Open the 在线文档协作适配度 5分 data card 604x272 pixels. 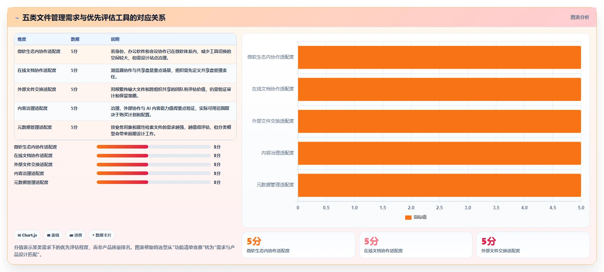pos(416,245)
